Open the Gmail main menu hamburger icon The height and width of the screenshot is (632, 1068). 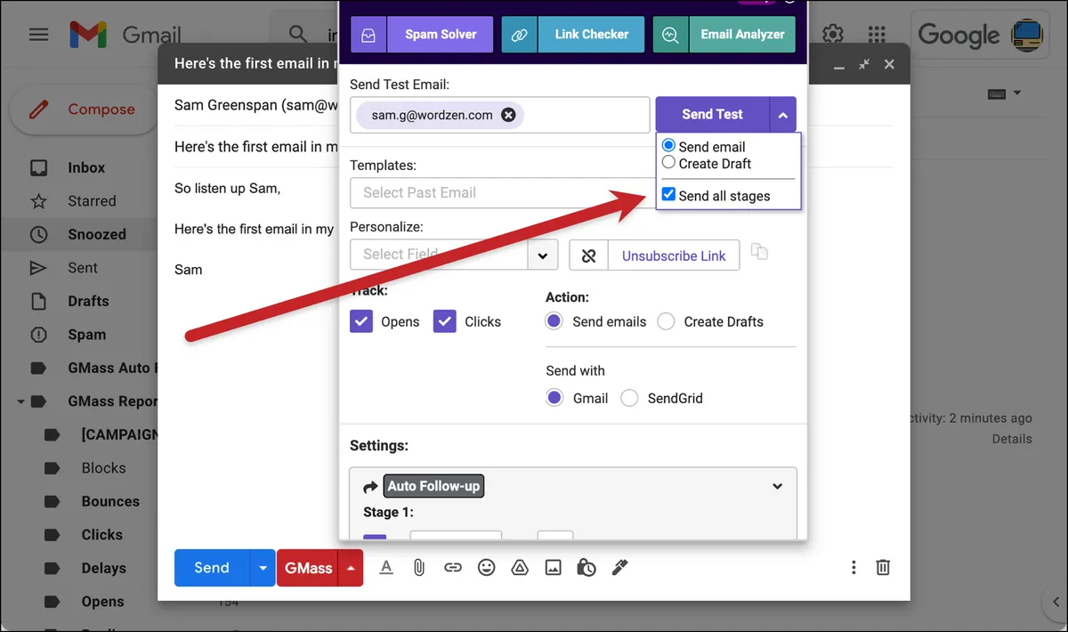(x=38, y=35)
